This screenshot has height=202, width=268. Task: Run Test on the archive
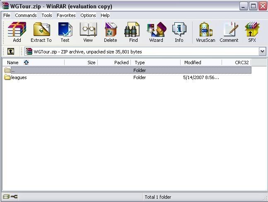(65, 32)
